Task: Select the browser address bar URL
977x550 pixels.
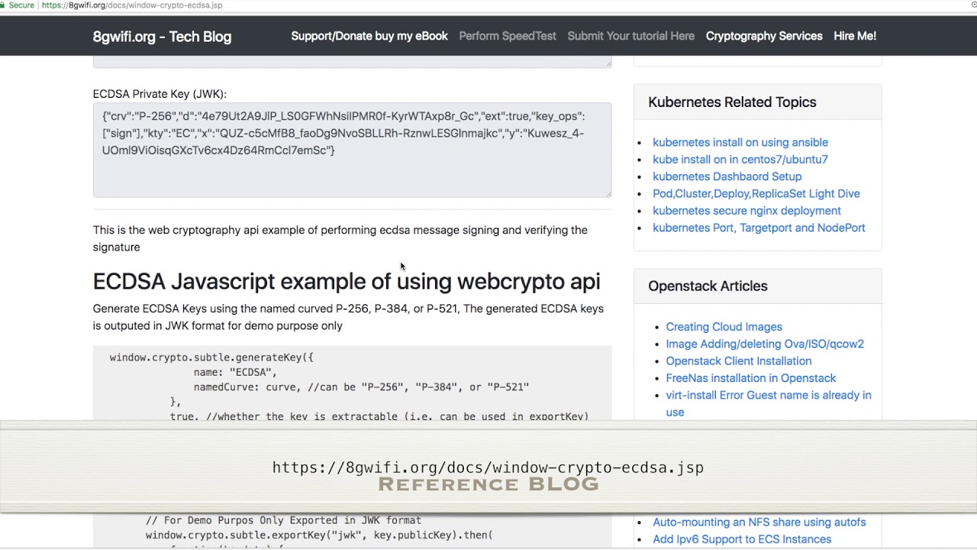Action: click(x=132, y=5)
